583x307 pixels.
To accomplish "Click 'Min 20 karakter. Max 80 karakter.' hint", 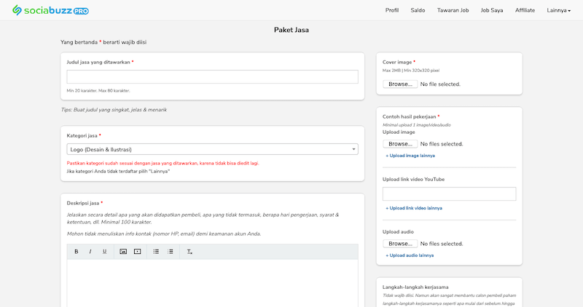I will click(x=98, y=91).
